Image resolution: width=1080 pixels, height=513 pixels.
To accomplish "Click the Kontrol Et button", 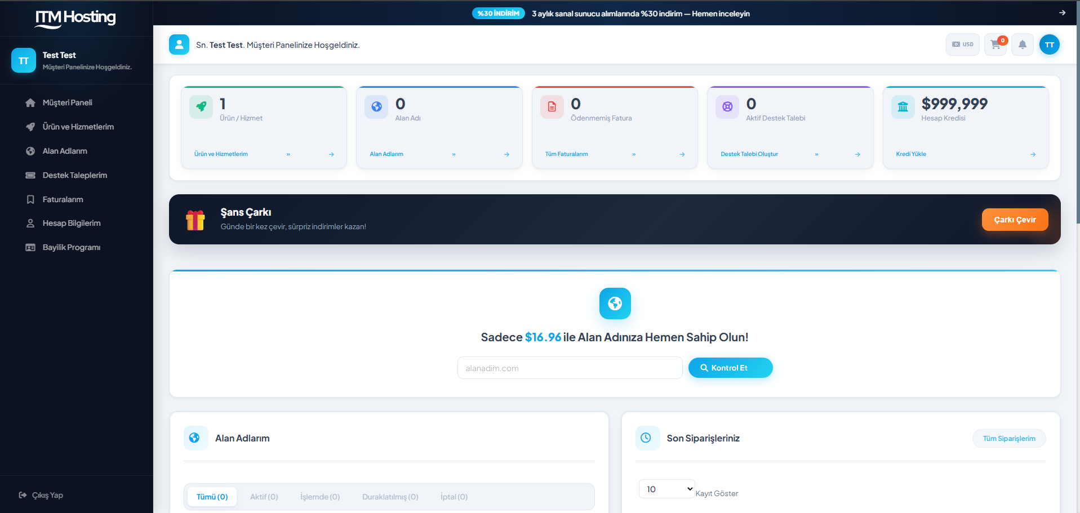I will coord(730,368).
